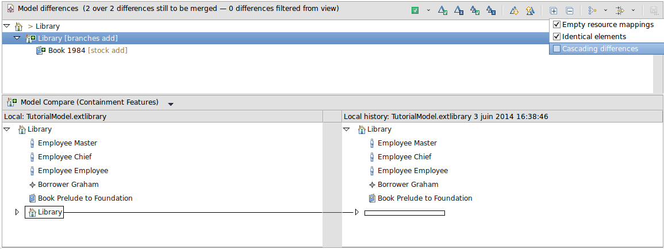Open the Groups dropdown arrow
The height and width of the screenshot is (249, 664).
click(x=605, y=10)
